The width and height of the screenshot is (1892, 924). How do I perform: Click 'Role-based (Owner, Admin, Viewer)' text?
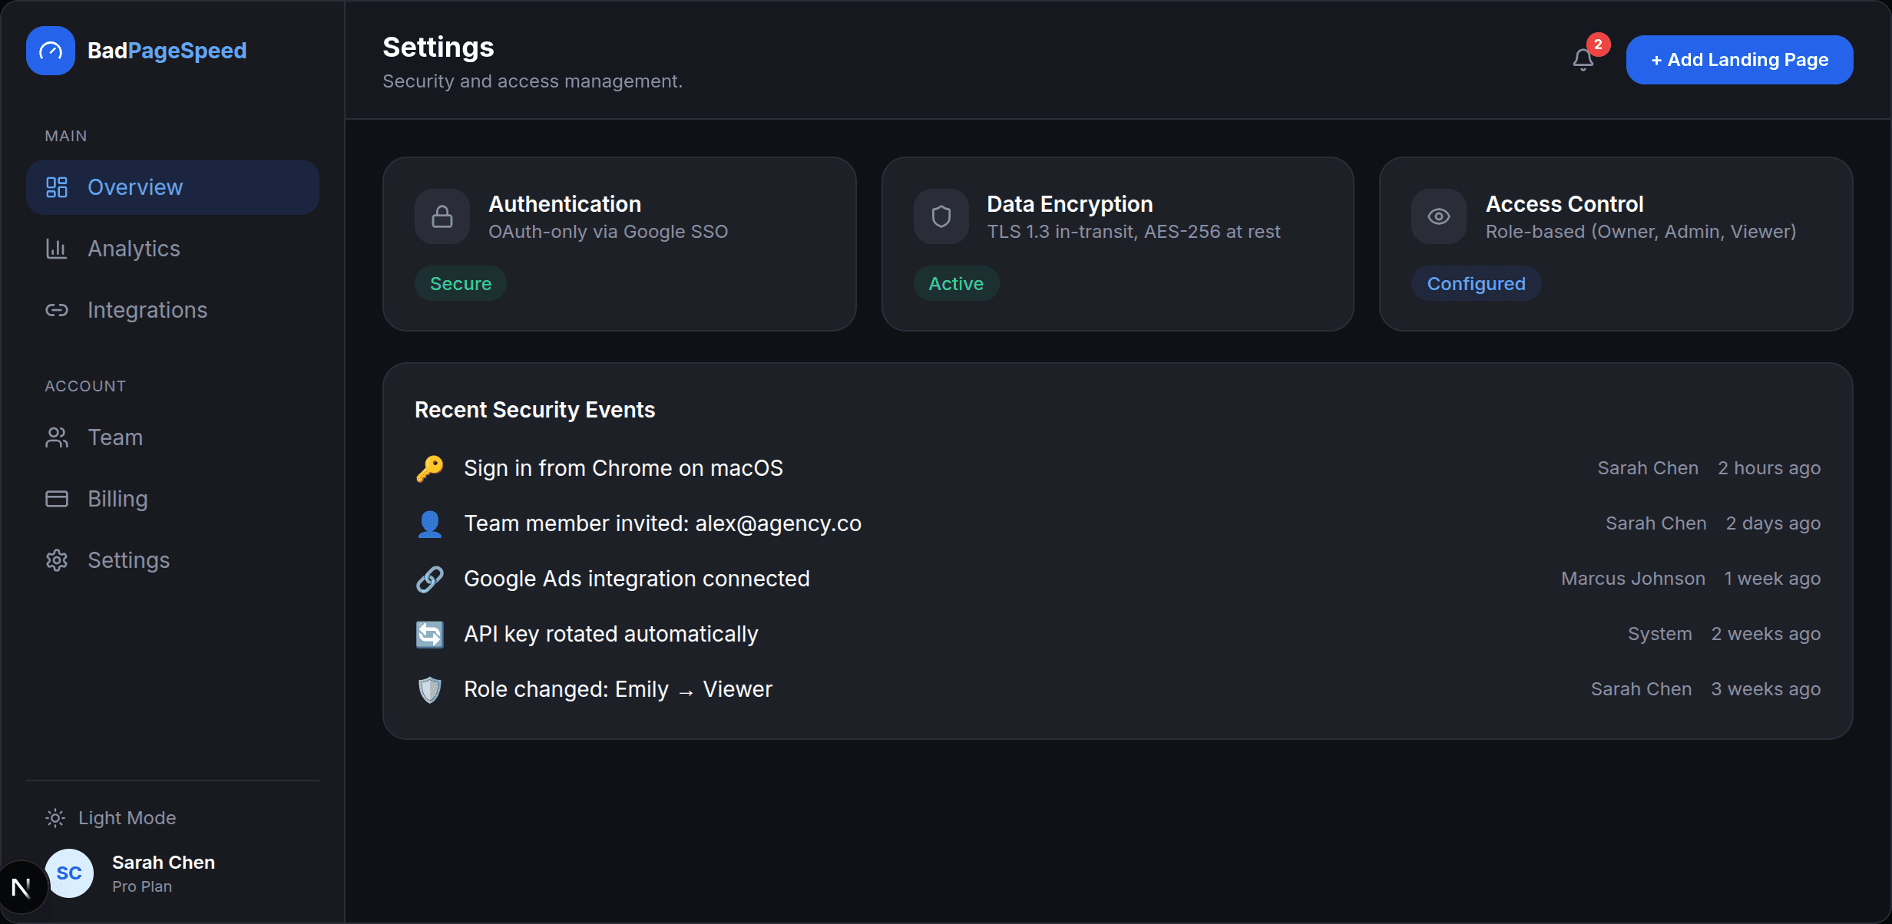tap(1641, 232)
